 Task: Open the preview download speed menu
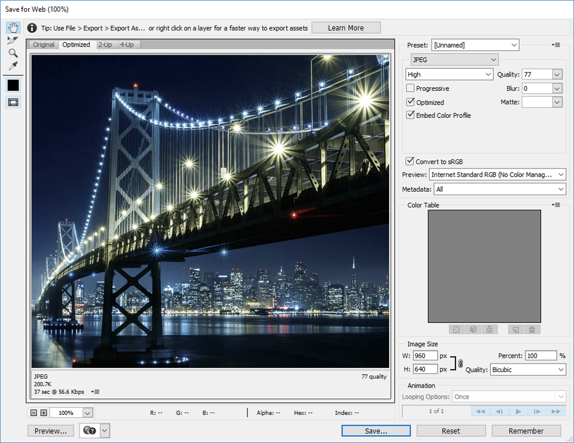click(x=95, y=392)
